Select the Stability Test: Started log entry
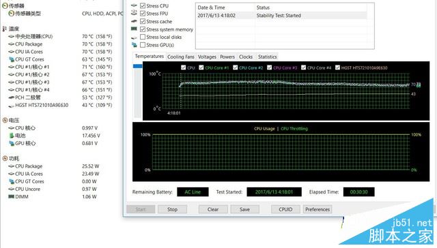The image size is (437, 248). 281,16
